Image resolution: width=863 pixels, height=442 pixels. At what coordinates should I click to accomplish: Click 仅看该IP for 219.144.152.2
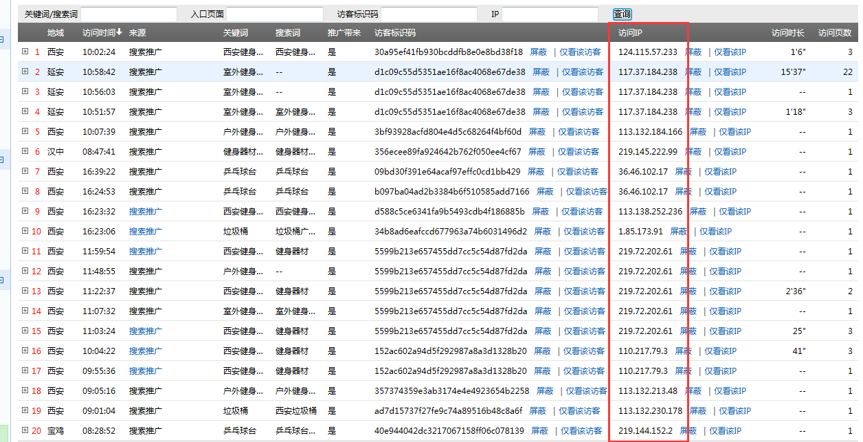tap(725, 431)
